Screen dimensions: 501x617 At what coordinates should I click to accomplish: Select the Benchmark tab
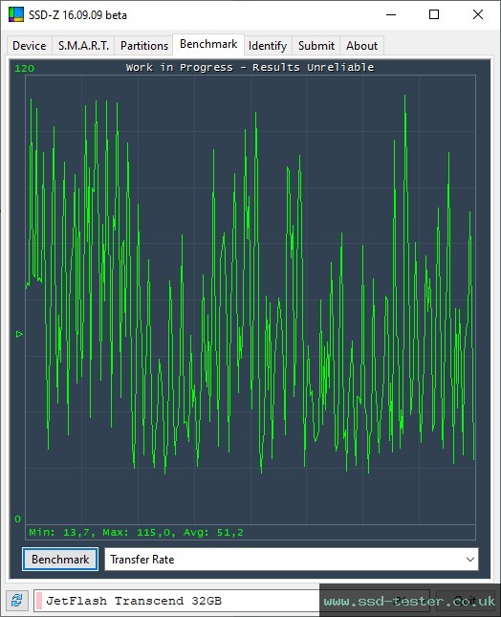208,44
